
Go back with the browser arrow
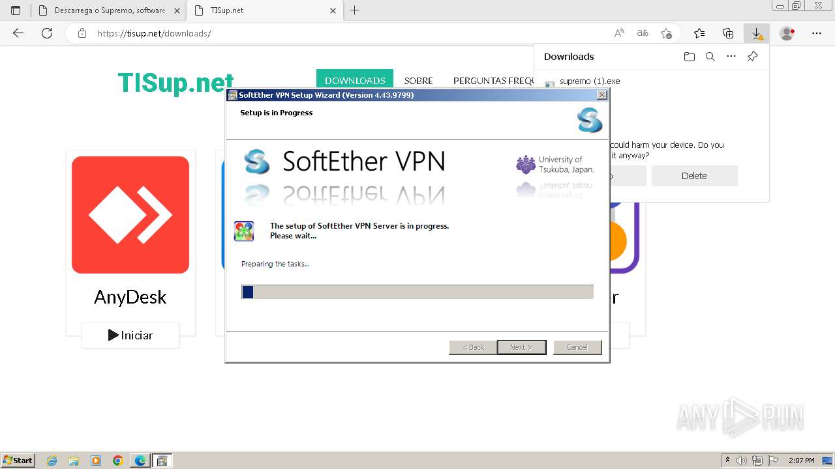click(x=18, y=33)
